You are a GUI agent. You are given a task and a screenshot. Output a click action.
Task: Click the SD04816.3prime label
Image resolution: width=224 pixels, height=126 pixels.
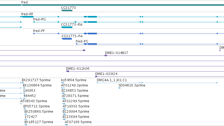(x=132, y=85)
